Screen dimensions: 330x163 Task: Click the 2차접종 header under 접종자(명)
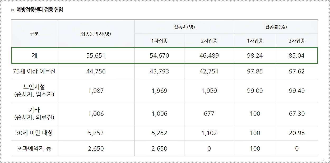pyautogui.click(x=209, y=41)
